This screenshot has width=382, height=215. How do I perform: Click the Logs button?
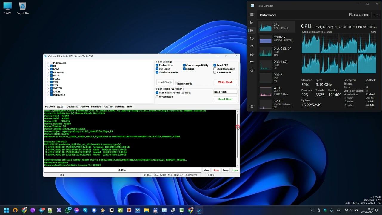(235, 170)
